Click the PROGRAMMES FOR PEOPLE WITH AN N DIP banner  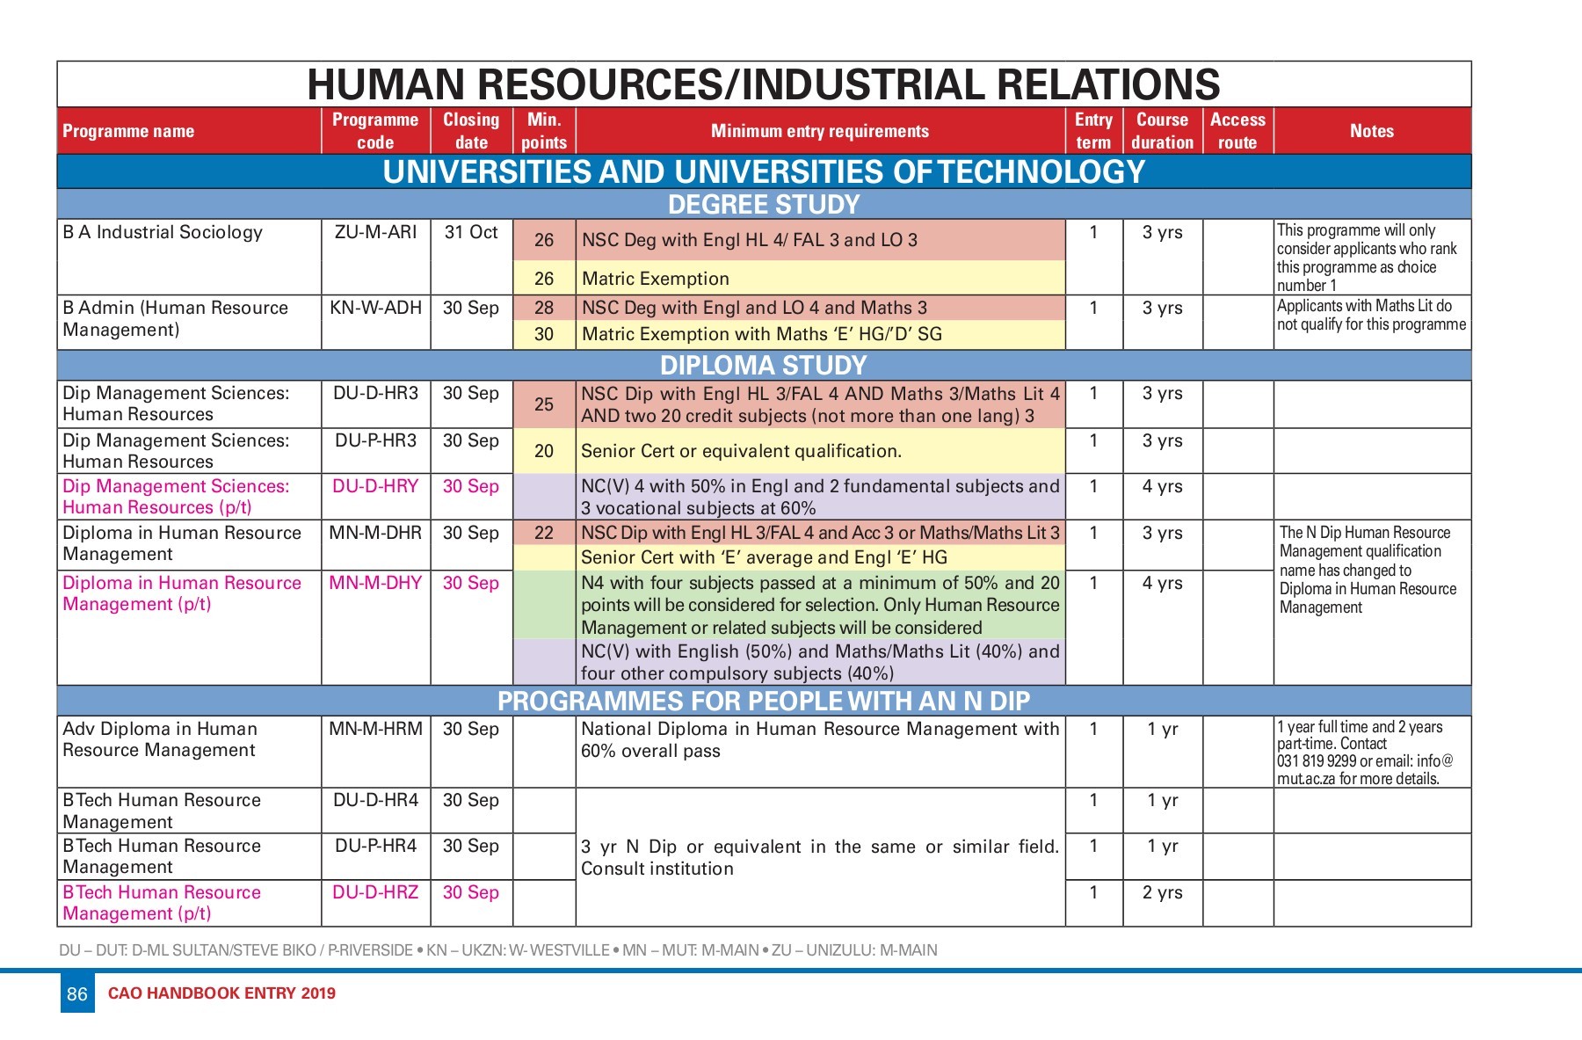pos(763,702)
